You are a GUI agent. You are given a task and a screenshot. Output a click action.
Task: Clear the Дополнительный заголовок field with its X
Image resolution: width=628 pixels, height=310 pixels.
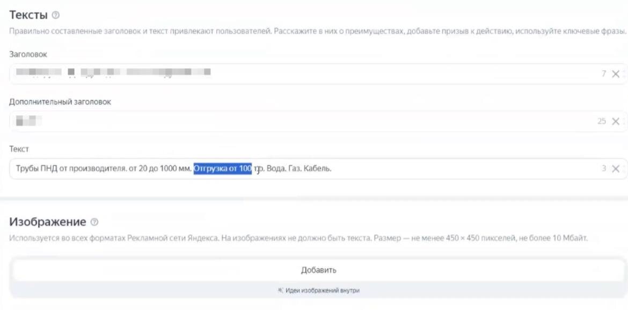[616, 121]
